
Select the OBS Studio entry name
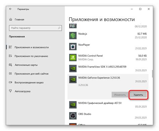coord(85,114)
